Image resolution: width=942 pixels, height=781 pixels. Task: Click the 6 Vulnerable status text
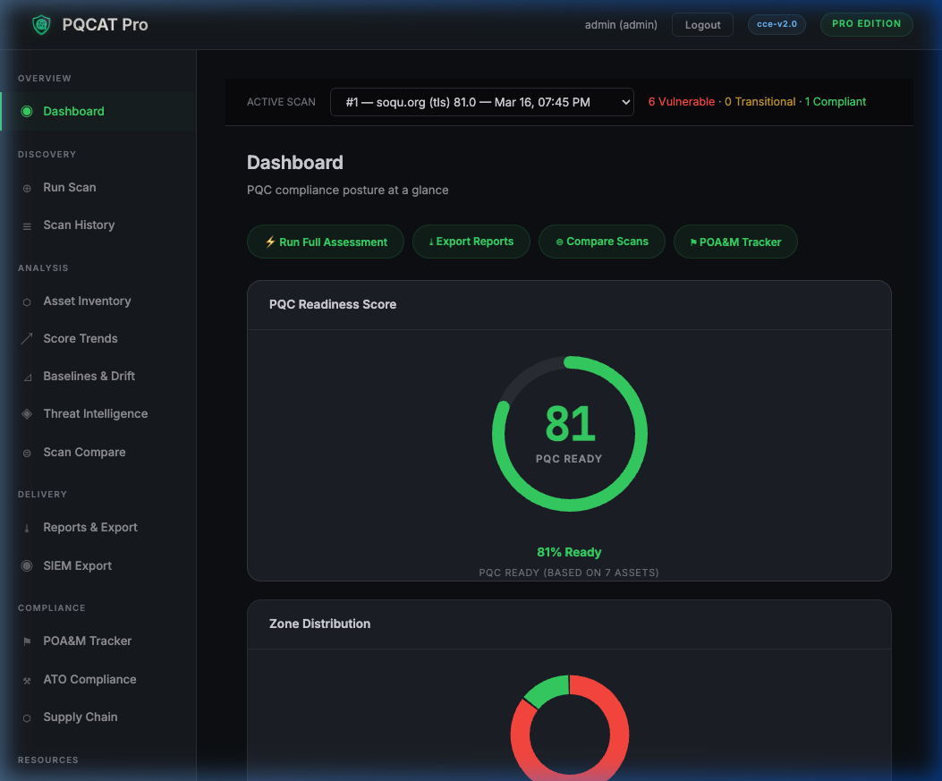click(x=681, y=102)
